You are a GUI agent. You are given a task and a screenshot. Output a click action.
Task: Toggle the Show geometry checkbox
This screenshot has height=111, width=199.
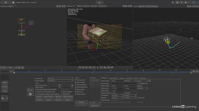[75, 85]
